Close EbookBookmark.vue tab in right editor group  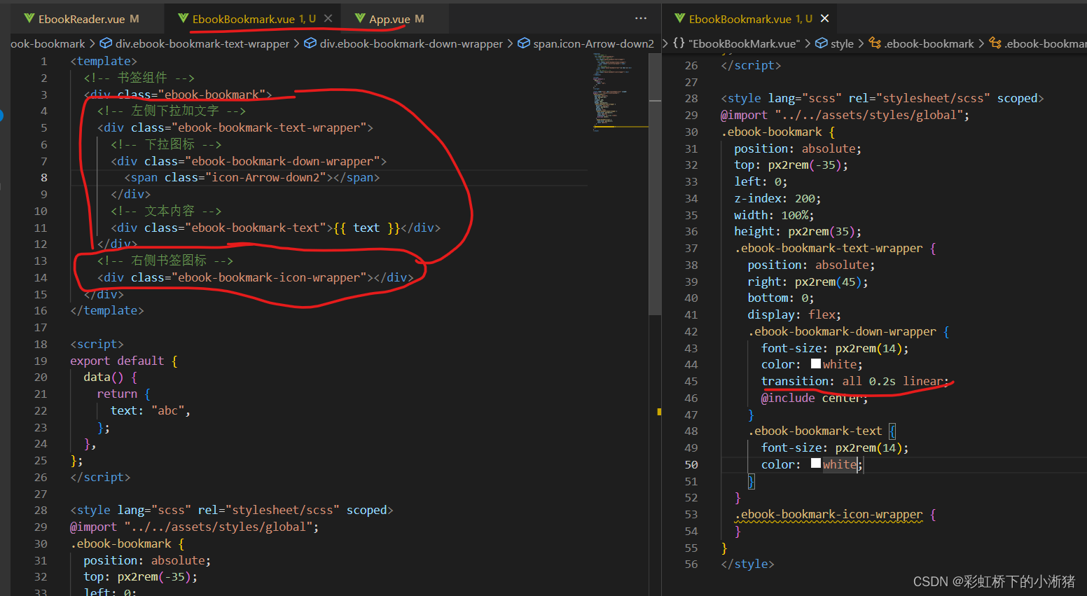click(x=824, y=19)
